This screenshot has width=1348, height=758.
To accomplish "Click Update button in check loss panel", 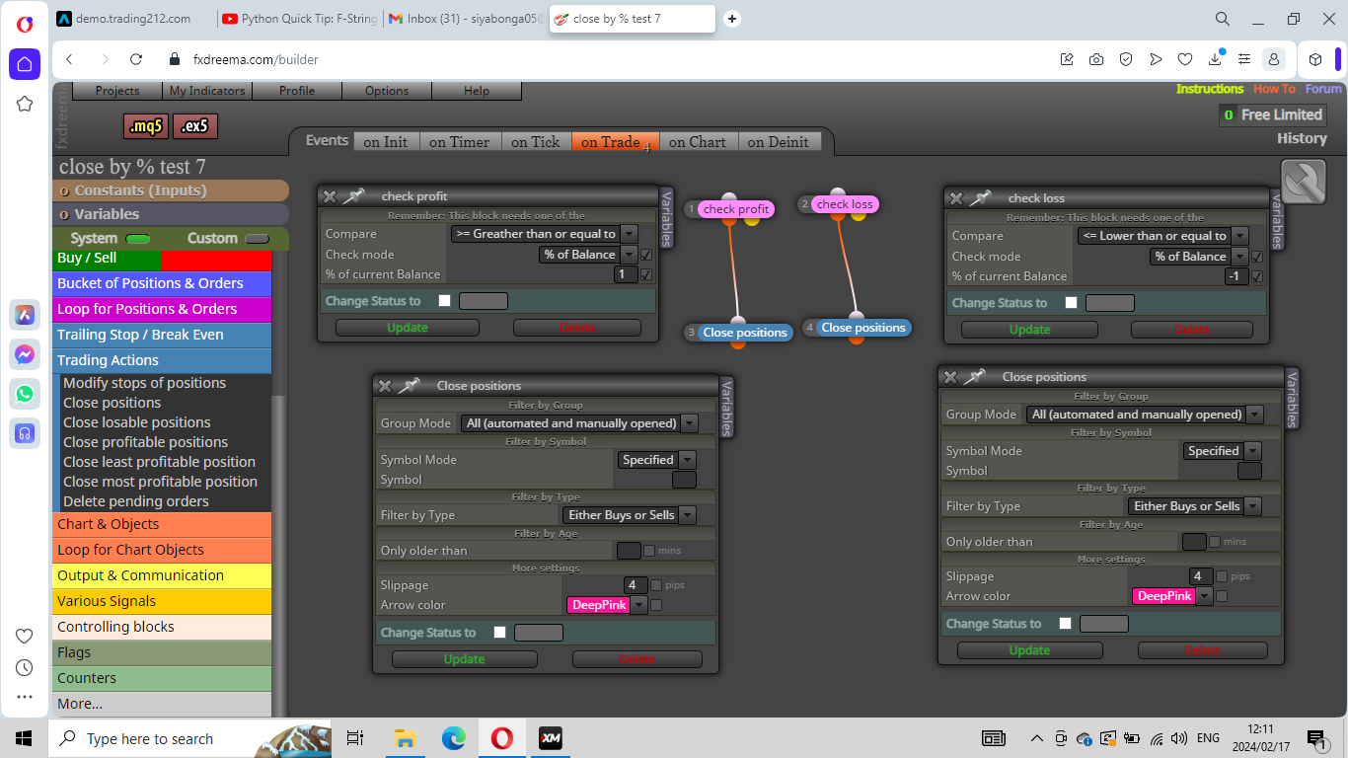I will coord(1030,330).
